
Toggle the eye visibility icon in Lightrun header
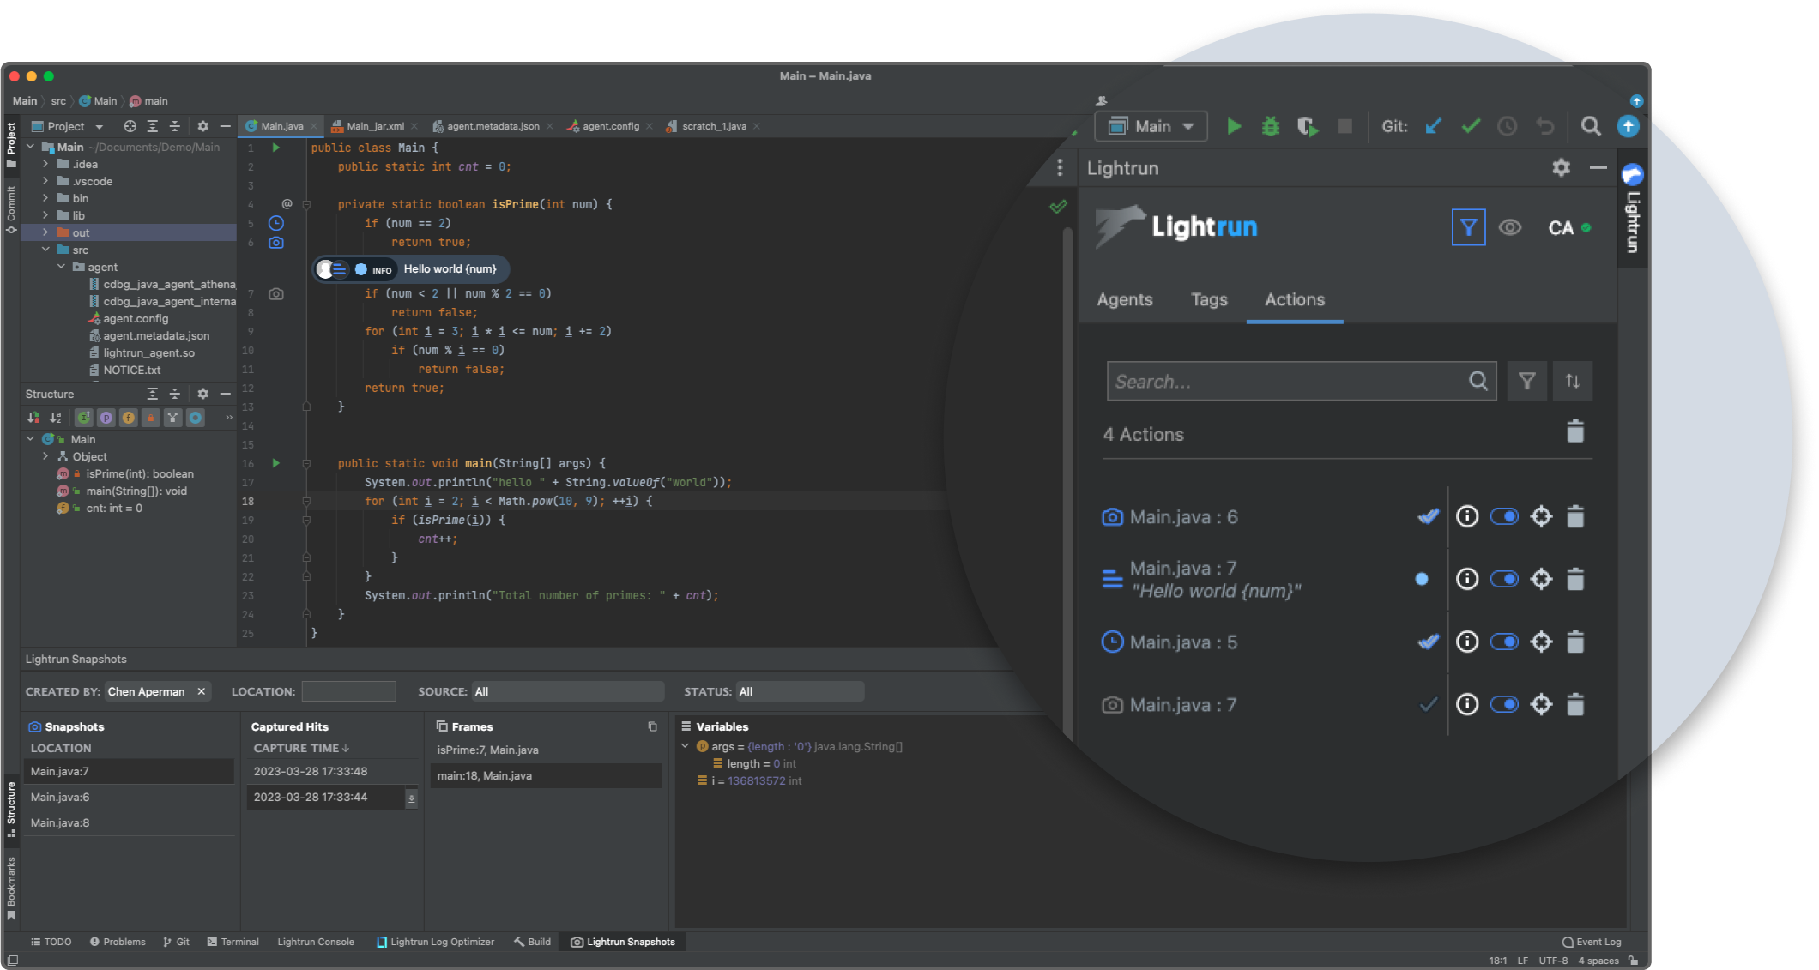(x=1511, y=227)
